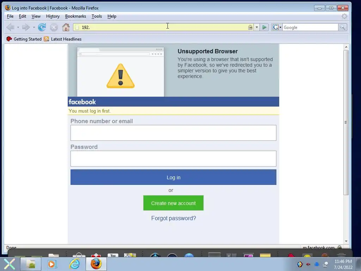Follow the Forgot password? link
The height and width of the screenshot is (271, 361).
173,218
